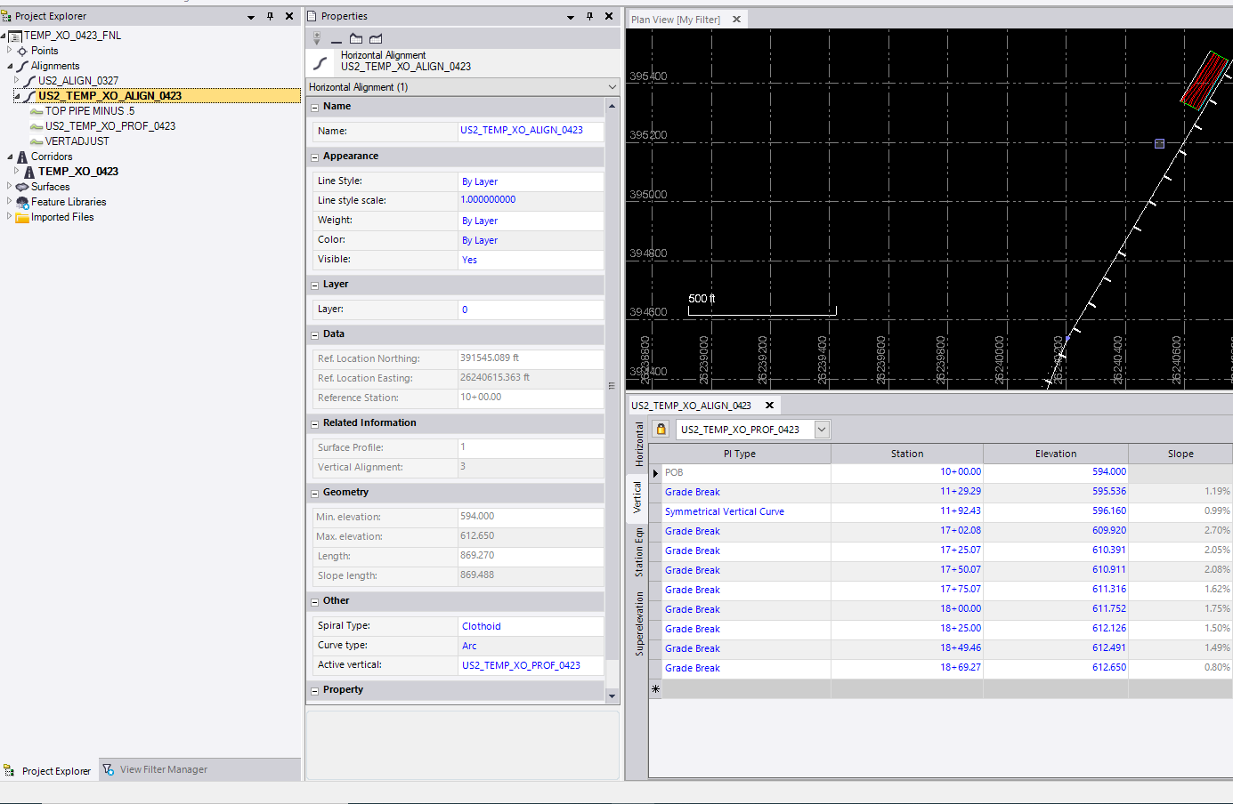Image resolution: width=1233 pixels, height=804 pixels.
Task: Click the Surfaces icon in Project Explorer
Action: 22,187
